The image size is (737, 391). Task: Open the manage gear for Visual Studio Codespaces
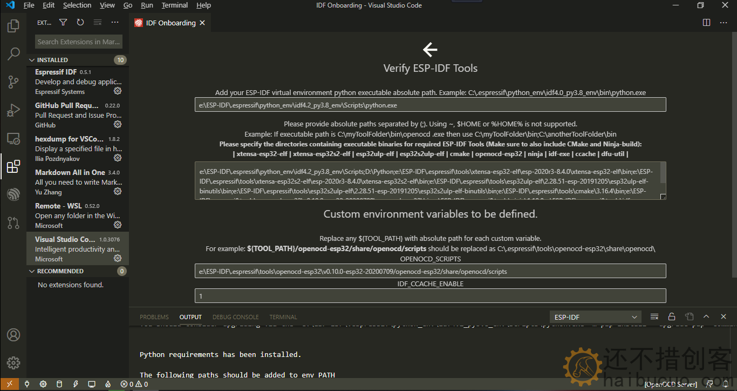point(118,259)
